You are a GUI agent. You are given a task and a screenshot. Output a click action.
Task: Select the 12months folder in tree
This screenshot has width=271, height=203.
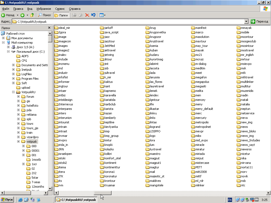(x=38, y=187)
